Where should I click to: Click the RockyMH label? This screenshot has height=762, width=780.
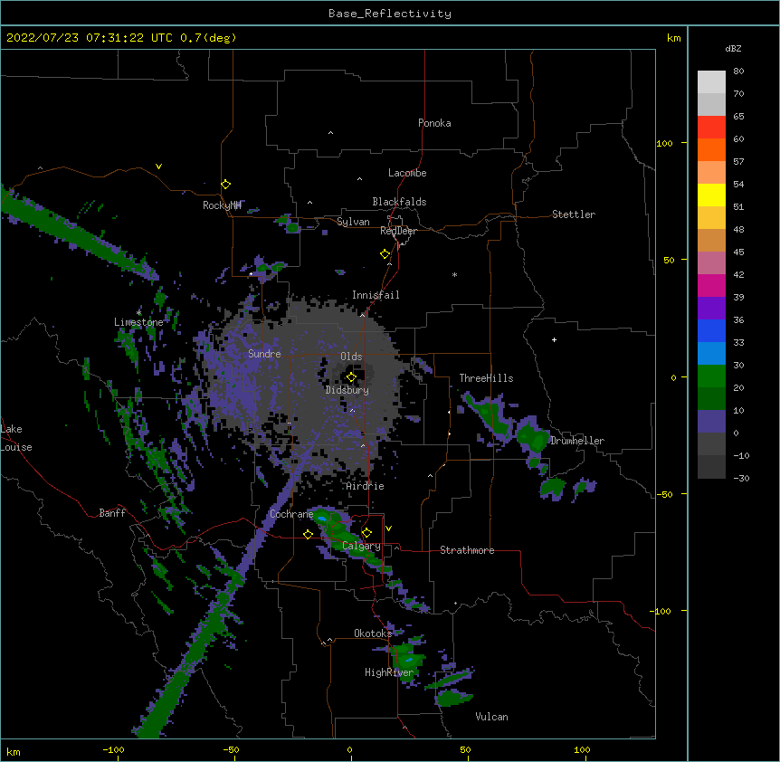pos(222,205)
